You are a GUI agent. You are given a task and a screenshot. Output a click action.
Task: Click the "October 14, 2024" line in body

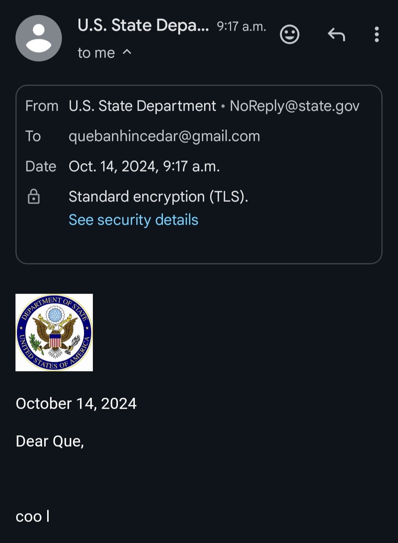point(76,404)
